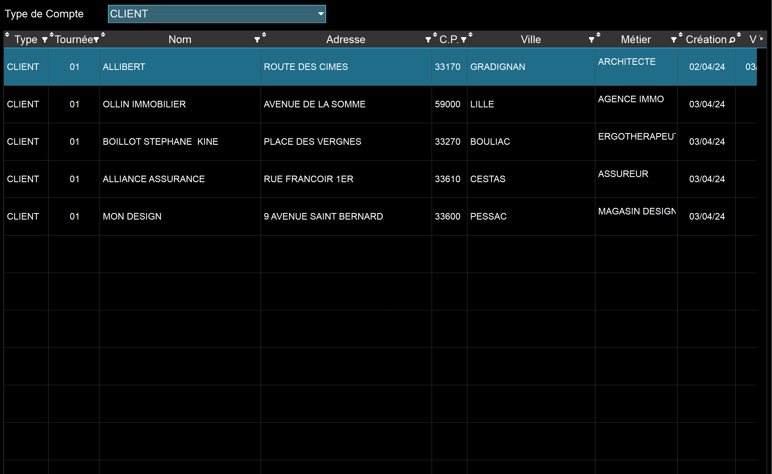Click the Nom column header
This screenshot has width=772, height=474.
(180, 39)
